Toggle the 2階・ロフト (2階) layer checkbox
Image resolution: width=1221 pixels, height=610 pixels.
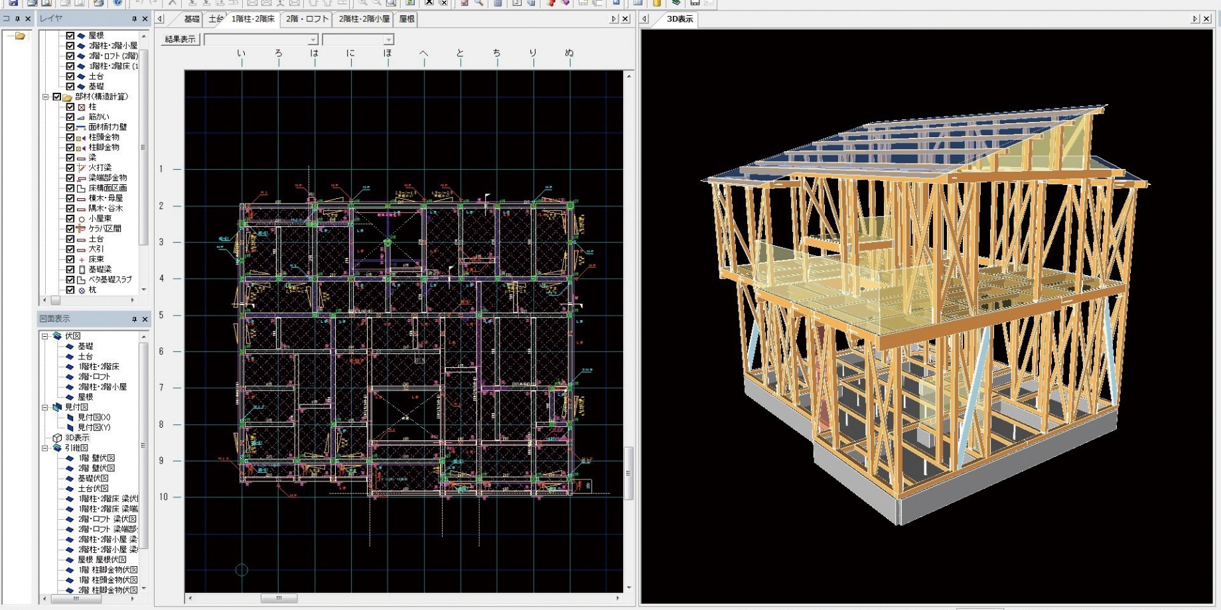70,56
